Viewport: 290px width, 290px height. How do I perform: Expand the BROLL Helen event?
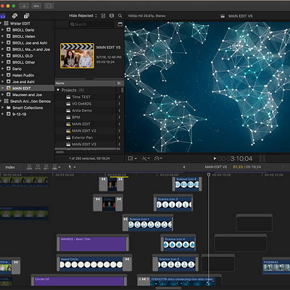3,36
